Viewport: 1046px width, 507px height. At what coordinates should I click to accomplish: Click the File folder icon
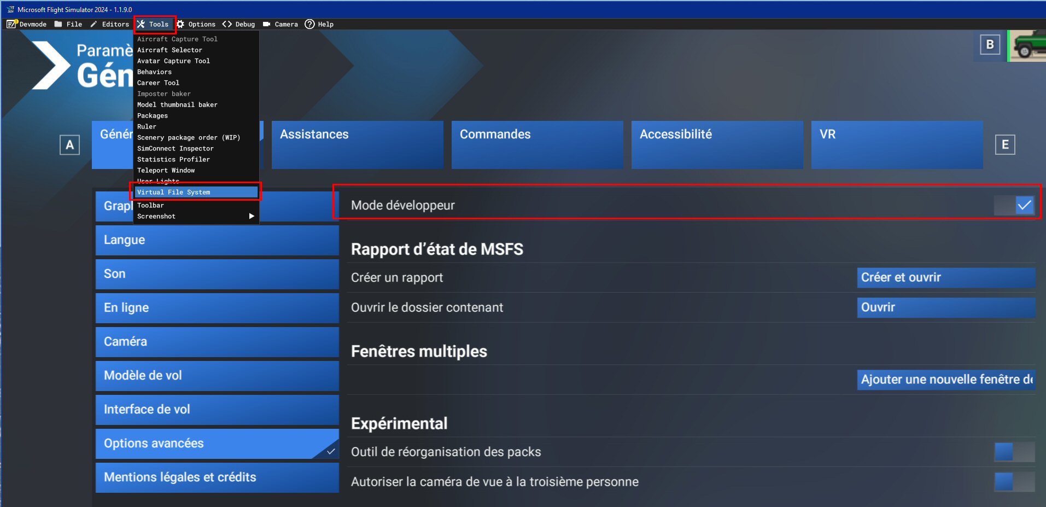[x=58, y=24]
